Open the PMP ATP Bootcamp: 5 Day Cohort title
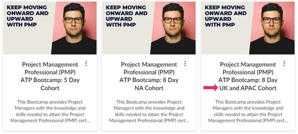This screenshot has width=298, height=134. click(50, 76)
